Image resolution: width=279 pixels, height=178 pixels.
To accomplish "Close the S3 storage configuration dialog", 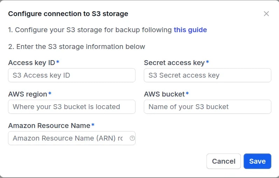I will click(x=266, y=14).
